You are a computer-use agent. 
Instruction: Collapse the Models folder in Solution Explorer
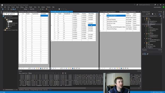(x=145, y=26)
